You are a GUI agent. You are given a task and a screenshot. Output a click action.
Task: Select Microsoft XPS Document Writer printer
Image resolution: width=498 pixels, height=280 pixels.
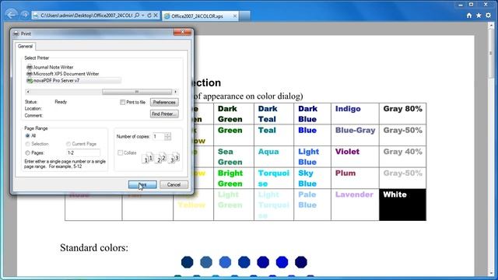pyautogui.click(x=63, y=74)
